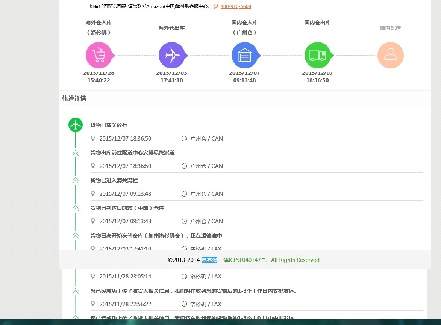Click location pin beside 2015/12/07 09:13:48 清关流程 row
Viewport: 441px width, 325px height.
tap(93, 193)
